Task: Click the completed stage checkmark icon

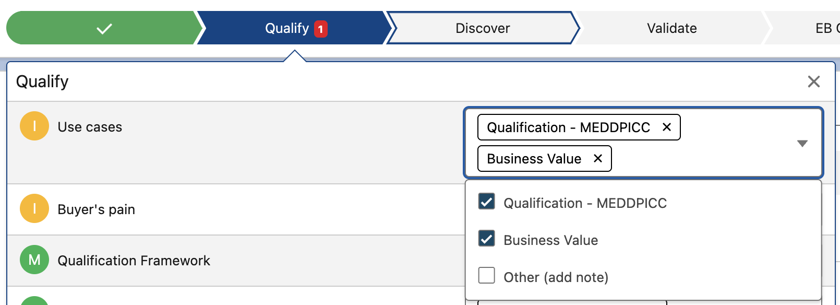Action: pos(104,28)
